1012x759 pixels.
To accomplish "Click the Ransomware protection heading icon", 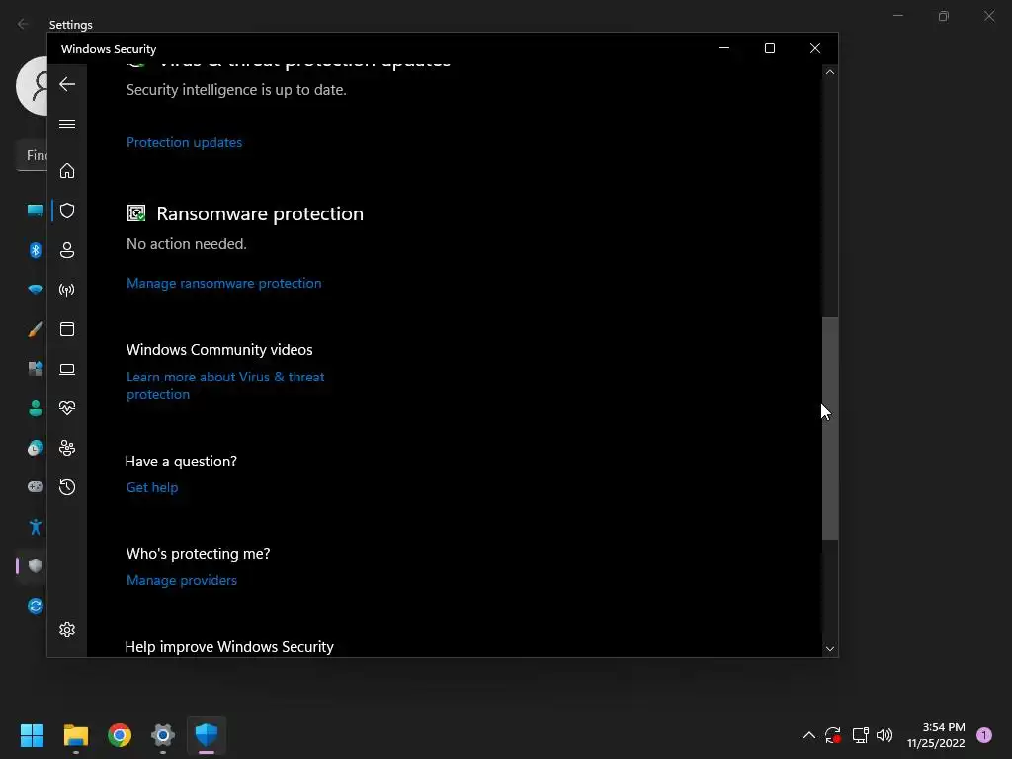I will (x=136, y=213).
